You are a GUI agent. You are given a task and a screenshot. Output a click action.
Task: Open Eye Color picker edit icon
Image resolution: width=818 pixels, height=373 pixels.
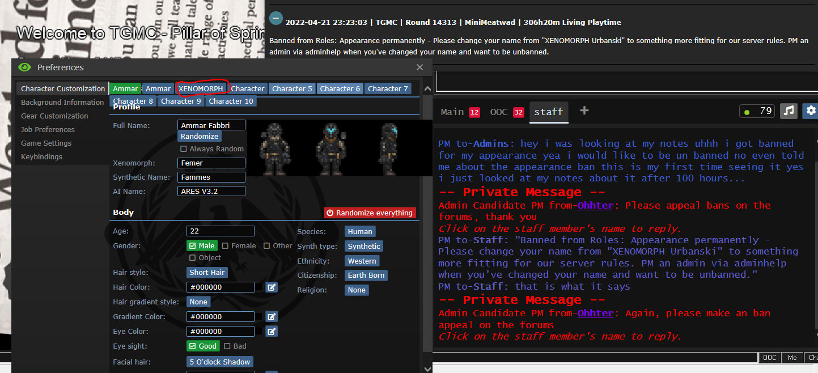tap(272, 332)
